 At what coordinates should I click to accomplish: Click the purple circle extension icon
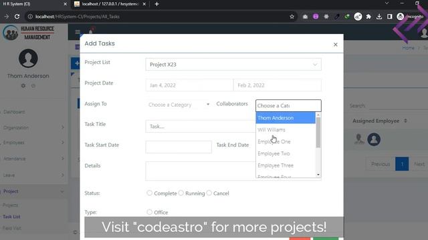coord(316,17)
